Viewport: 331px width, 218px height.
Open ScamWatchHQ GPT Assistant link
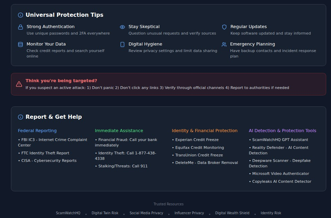[x=280, y=140]
